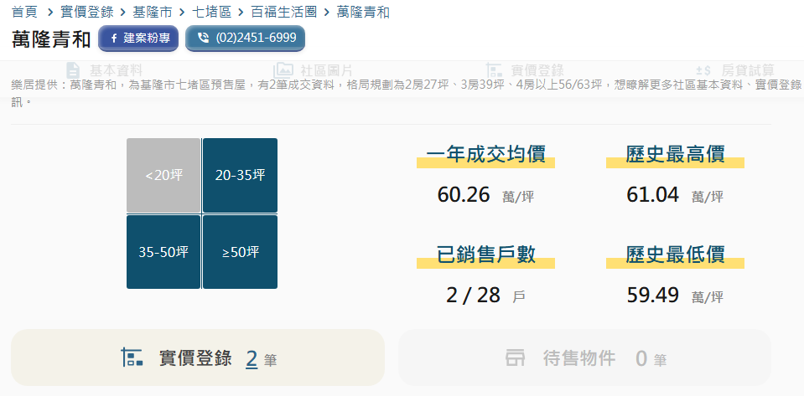The width and height of the screenshot is (804, 396).
Task: Click the storefront icon next to 待售物件
Action: point(515,358)
